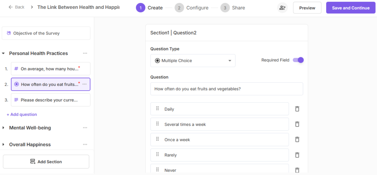
Task: Switch to the Share step
Action: (233, 8)
